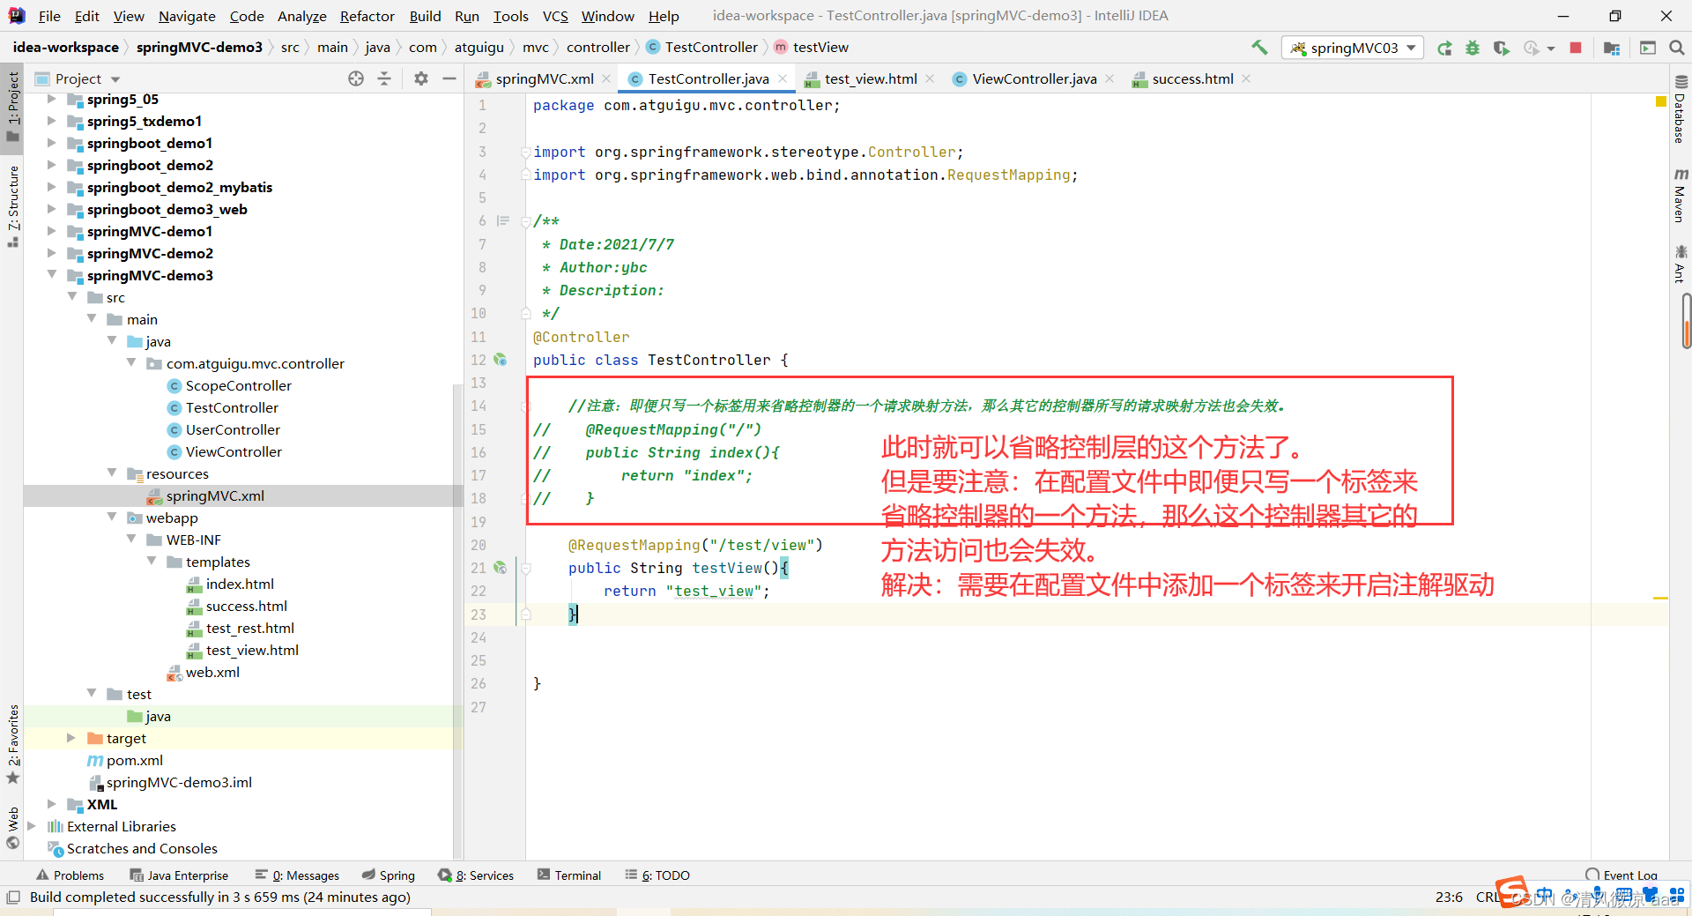Expand the target folder
This screenshot has height=916, width=1692.
click(x=71, y=738)
